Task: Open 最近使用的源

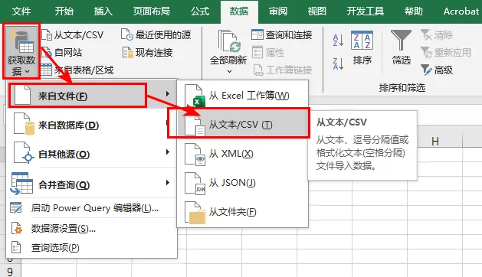Action: (x=156, y=34)
